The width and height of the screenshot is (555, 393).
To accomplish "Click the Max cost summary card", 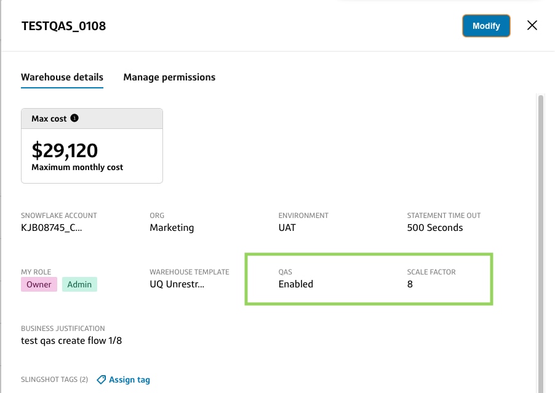I will [x=92, y=146].
